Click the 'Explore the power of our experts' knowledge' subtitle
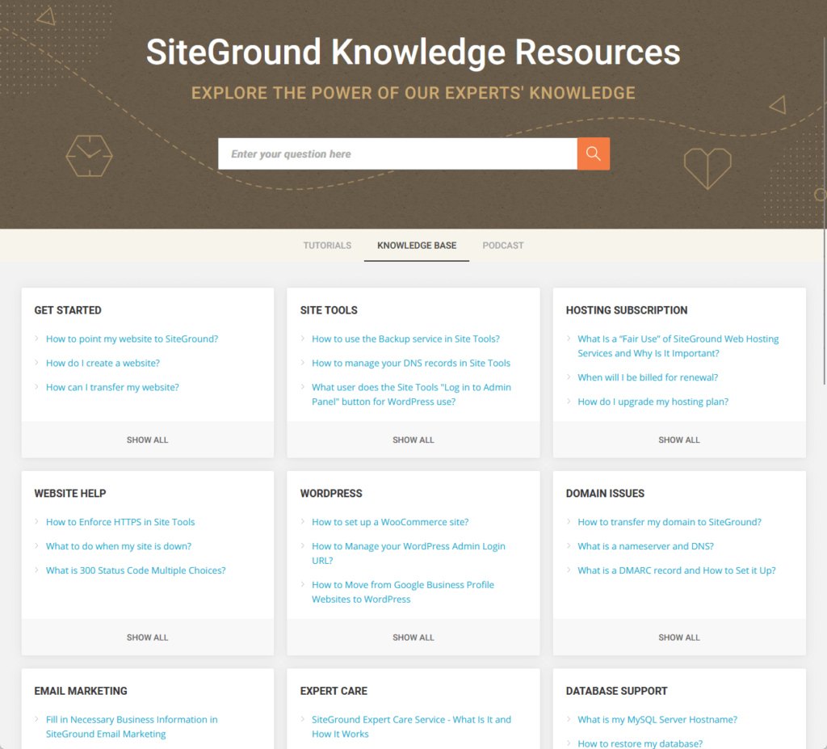Screen dimensions: 827x749 [x=413, y=93]
